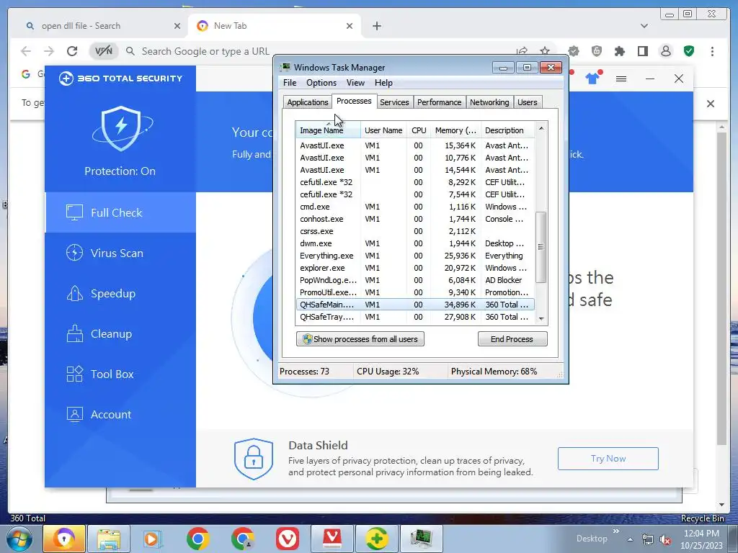Open browser extensions puzzle icon
The height and width of the screenshot is (553, 738).
[x=619, y=51]
